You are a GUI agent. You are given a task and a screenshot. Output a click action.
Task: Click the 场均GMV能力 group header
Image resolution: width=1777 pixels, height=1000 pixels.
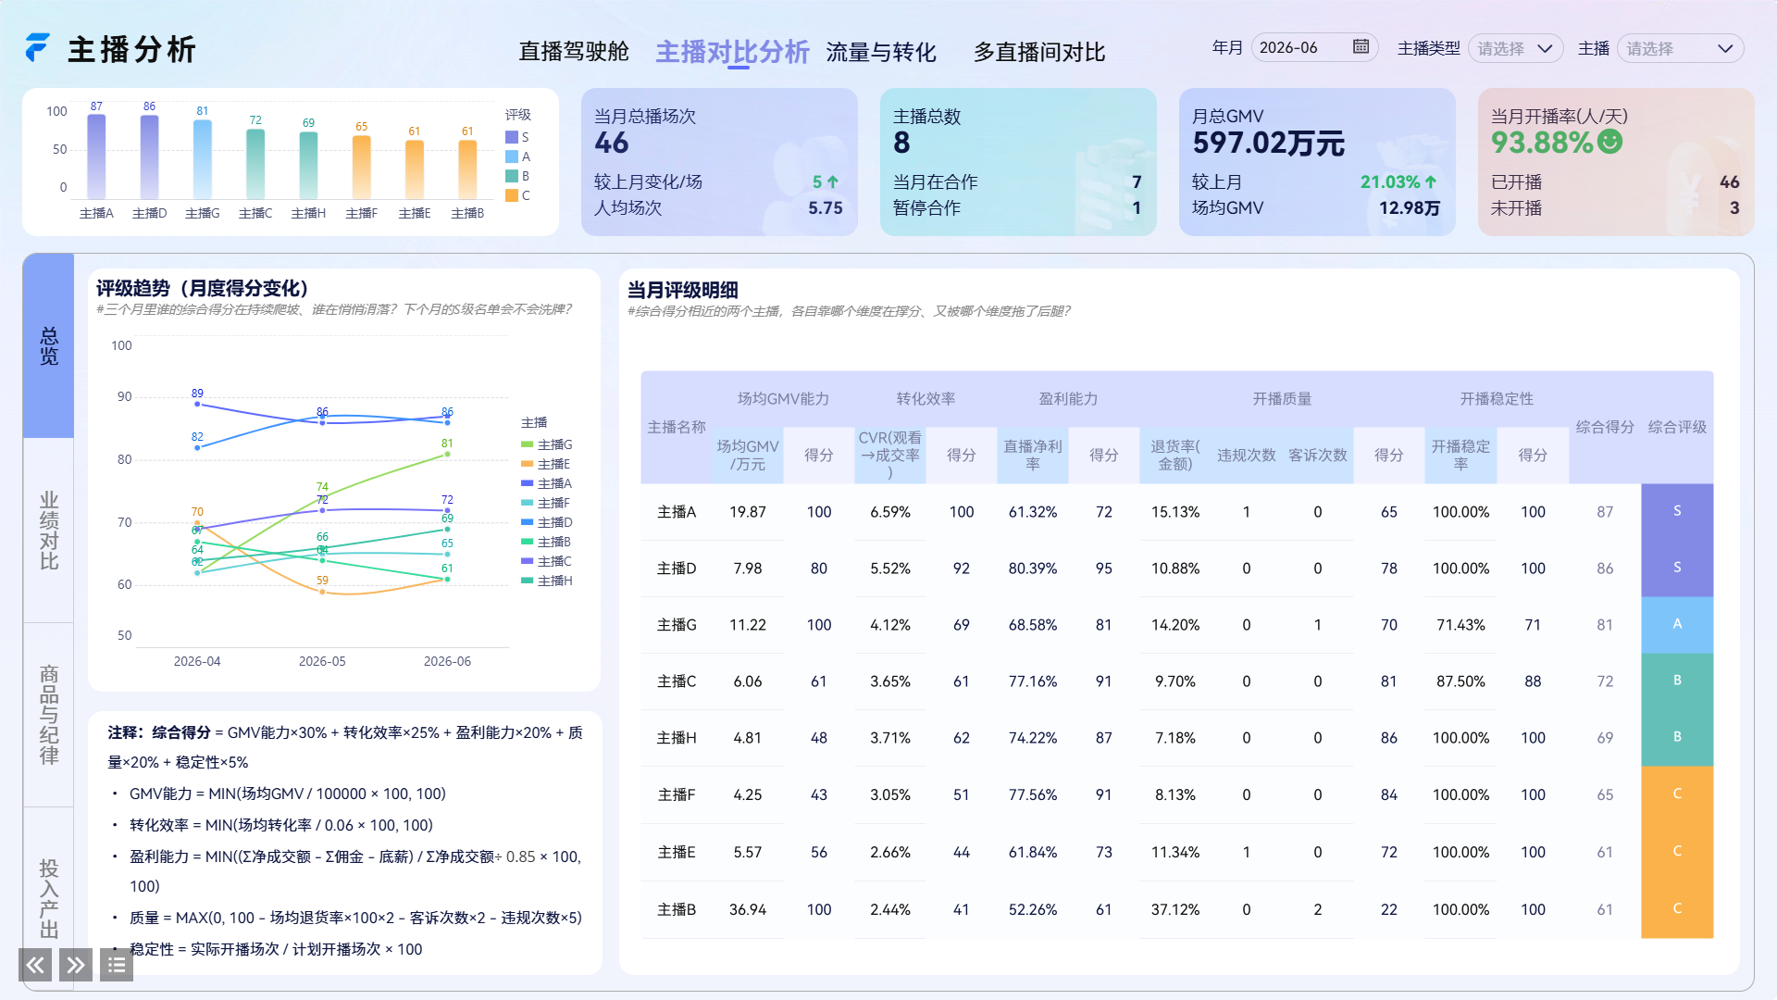tap(783, 399)
